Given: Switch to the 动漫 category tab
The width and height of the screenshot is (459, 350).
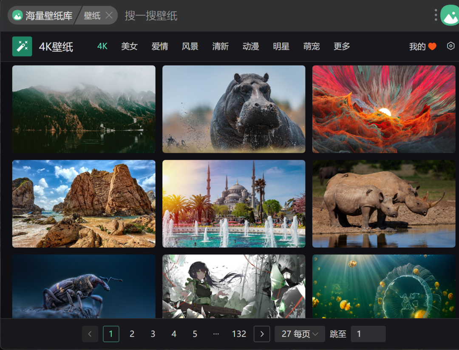Looking at the screenshot, I should (251, 46).
